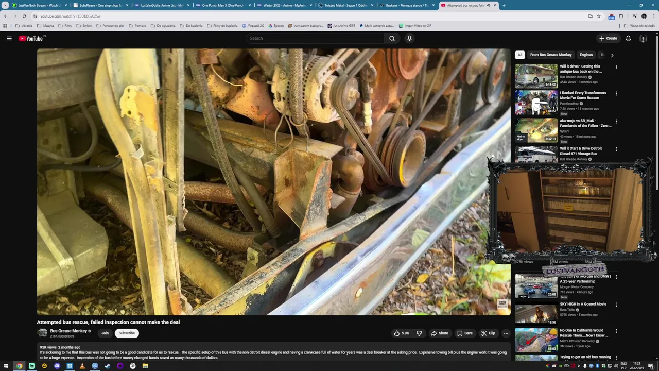Switch to One Punch Man 3 tab
Screen dimensions: 659x371
click(x=222, y=5)
